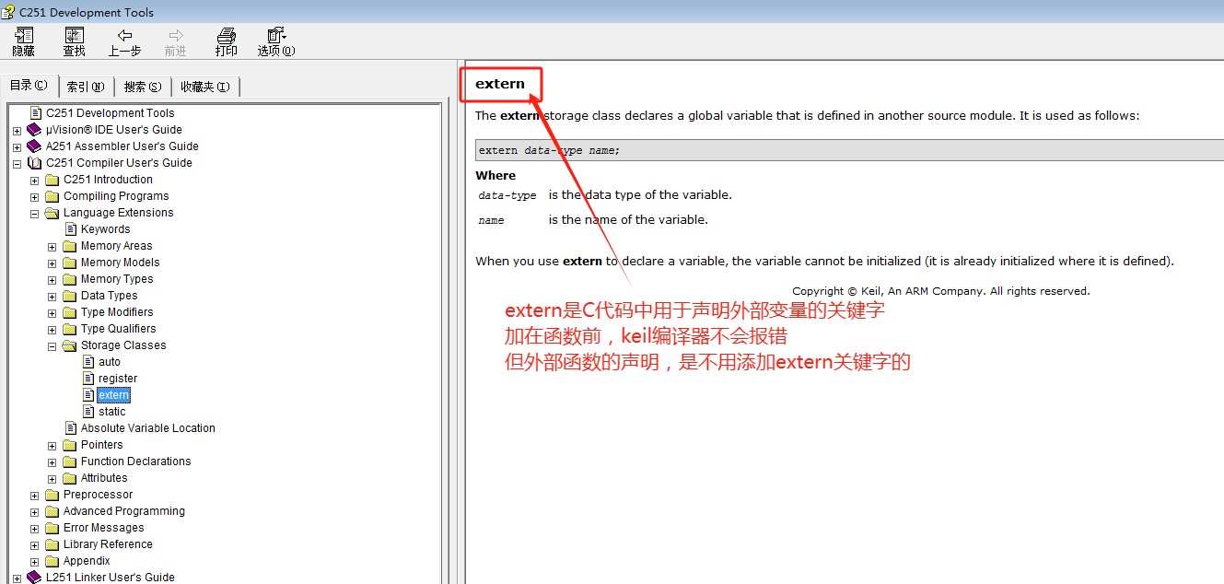This screenshot has height=584, width=1224.
Task: Collapse the Storage Classes folder
Action: (52, 345)
